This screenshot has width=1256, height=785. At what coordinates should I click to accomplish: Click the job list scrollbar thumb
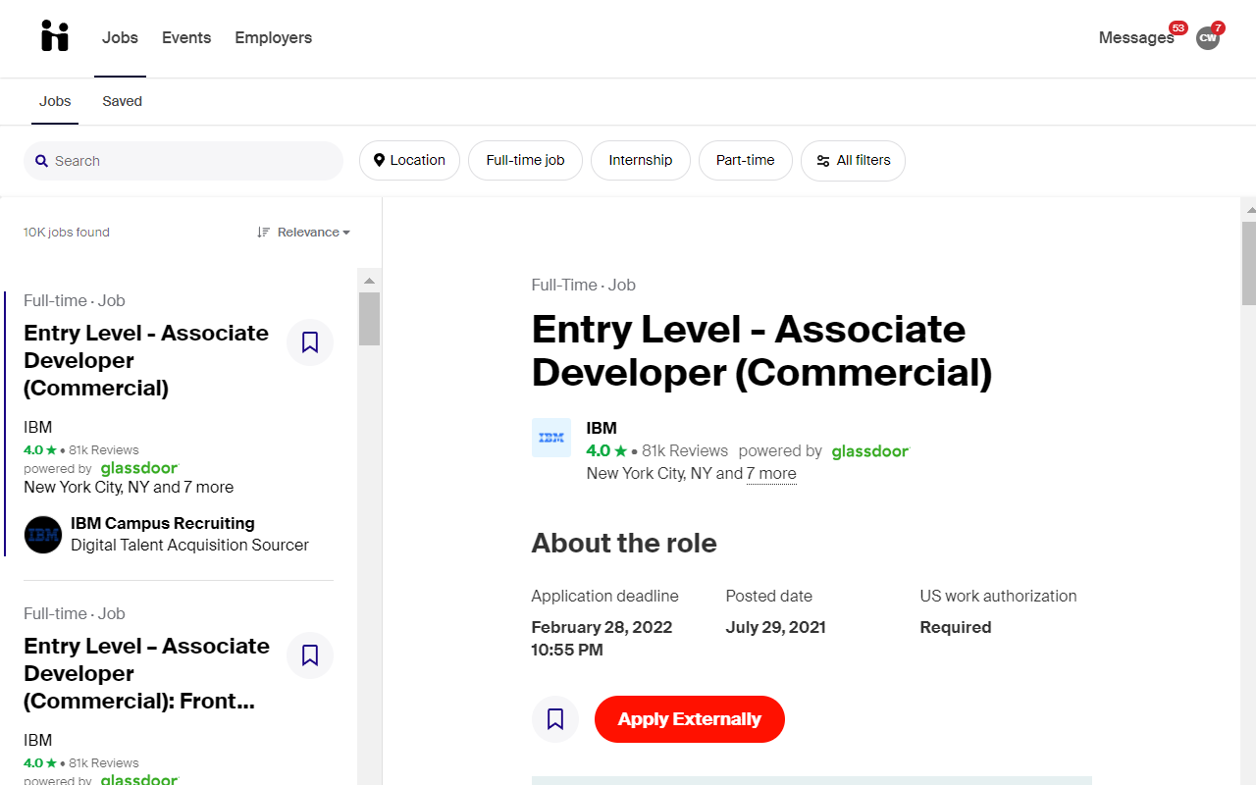[x=369, y=319]
